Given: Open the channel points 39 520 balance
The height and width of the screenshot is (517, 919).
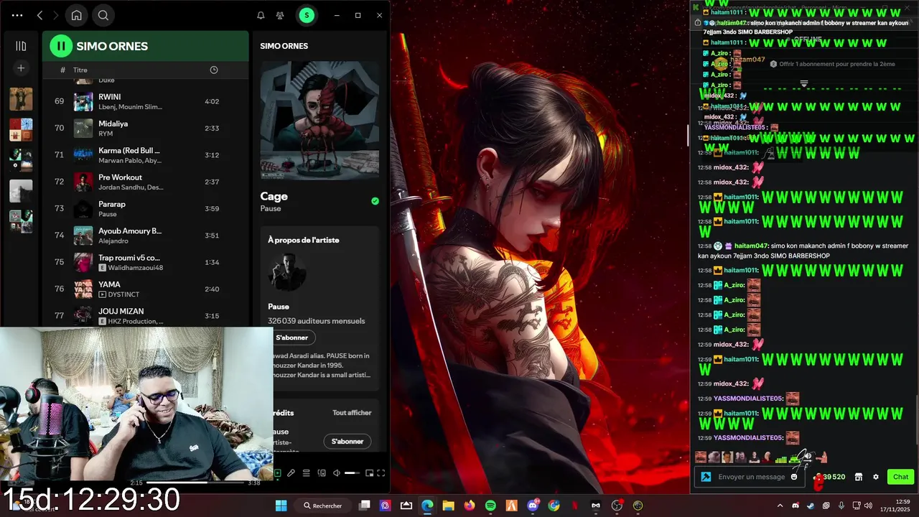Looking at the screenshot, I should coord(830,477).
